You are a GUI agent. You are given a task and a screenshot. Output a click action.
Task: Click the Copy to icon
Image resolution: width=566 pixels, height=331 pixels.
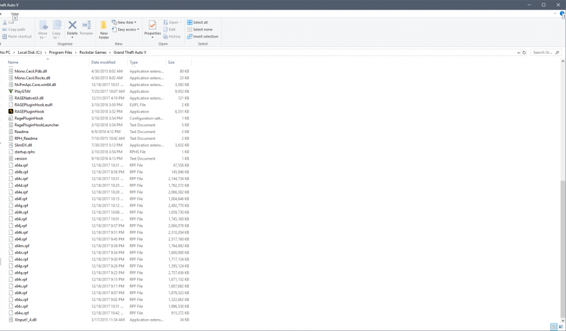point(56,25)
